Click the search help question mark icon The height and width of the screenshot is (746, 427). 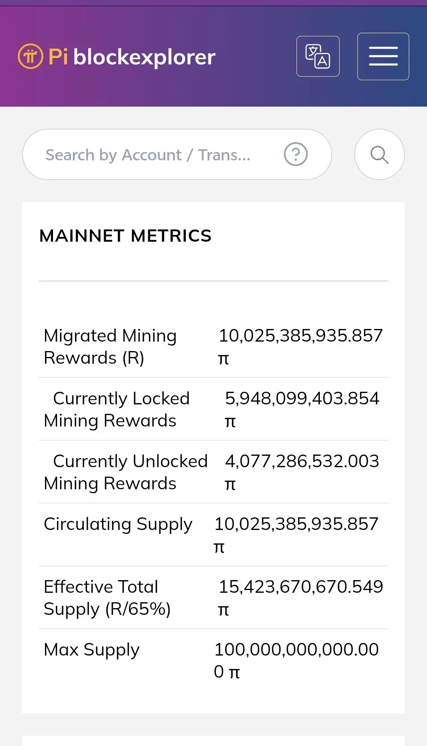point(295,154)
